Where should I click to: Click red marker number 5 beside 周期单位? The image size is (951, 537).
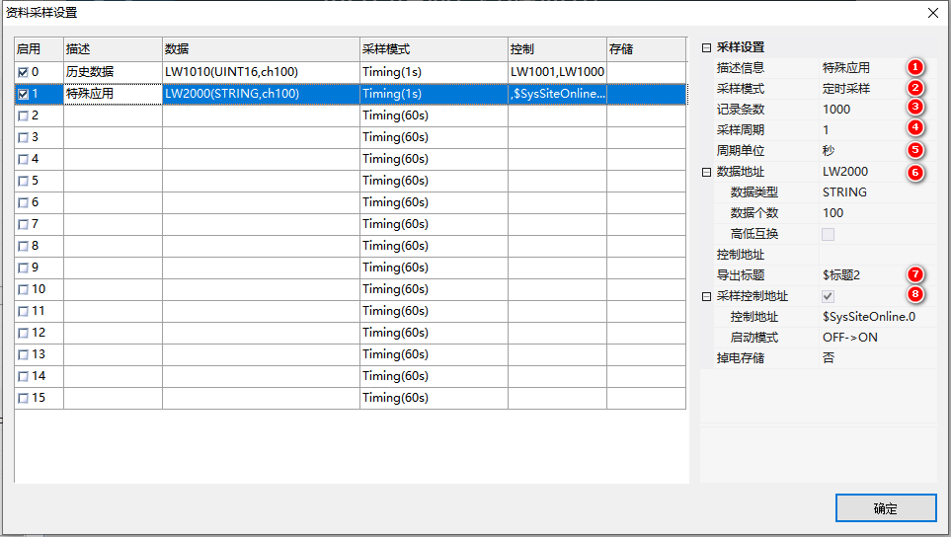coord(915,150)
